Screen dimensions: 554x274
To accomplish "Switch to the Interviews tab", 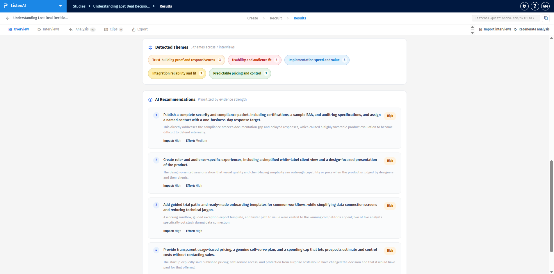I will coord(48,29).
